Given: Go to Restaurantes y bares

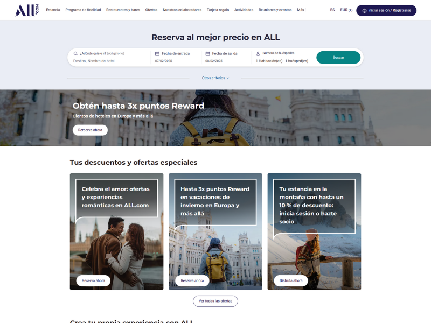Looking at the screenshot, I should pos(123,10).
